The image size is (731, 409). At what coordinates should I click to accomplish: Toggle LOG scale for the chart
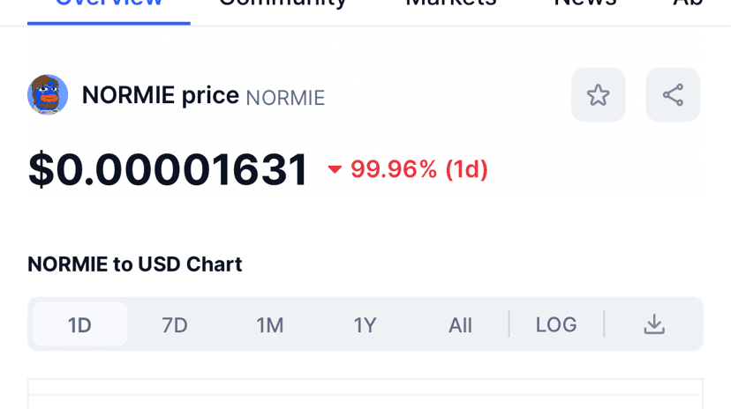556,324
